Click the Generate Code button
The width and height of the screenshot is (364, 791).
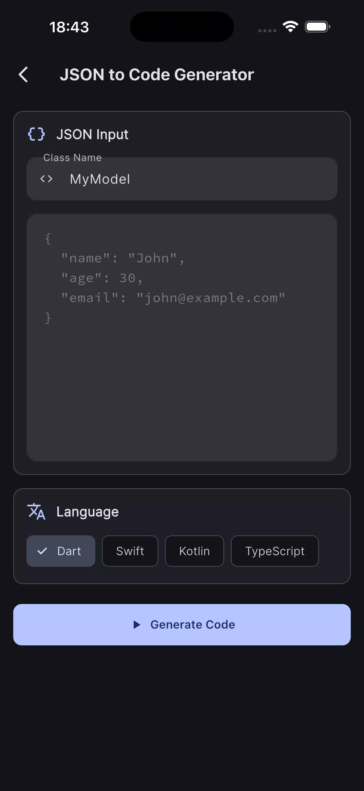tap(182, 625)
